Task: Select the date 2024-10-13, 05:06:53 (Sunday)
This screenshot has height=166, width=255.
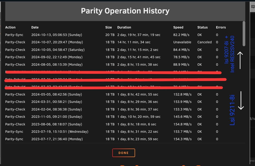Action: pos(57,35)
